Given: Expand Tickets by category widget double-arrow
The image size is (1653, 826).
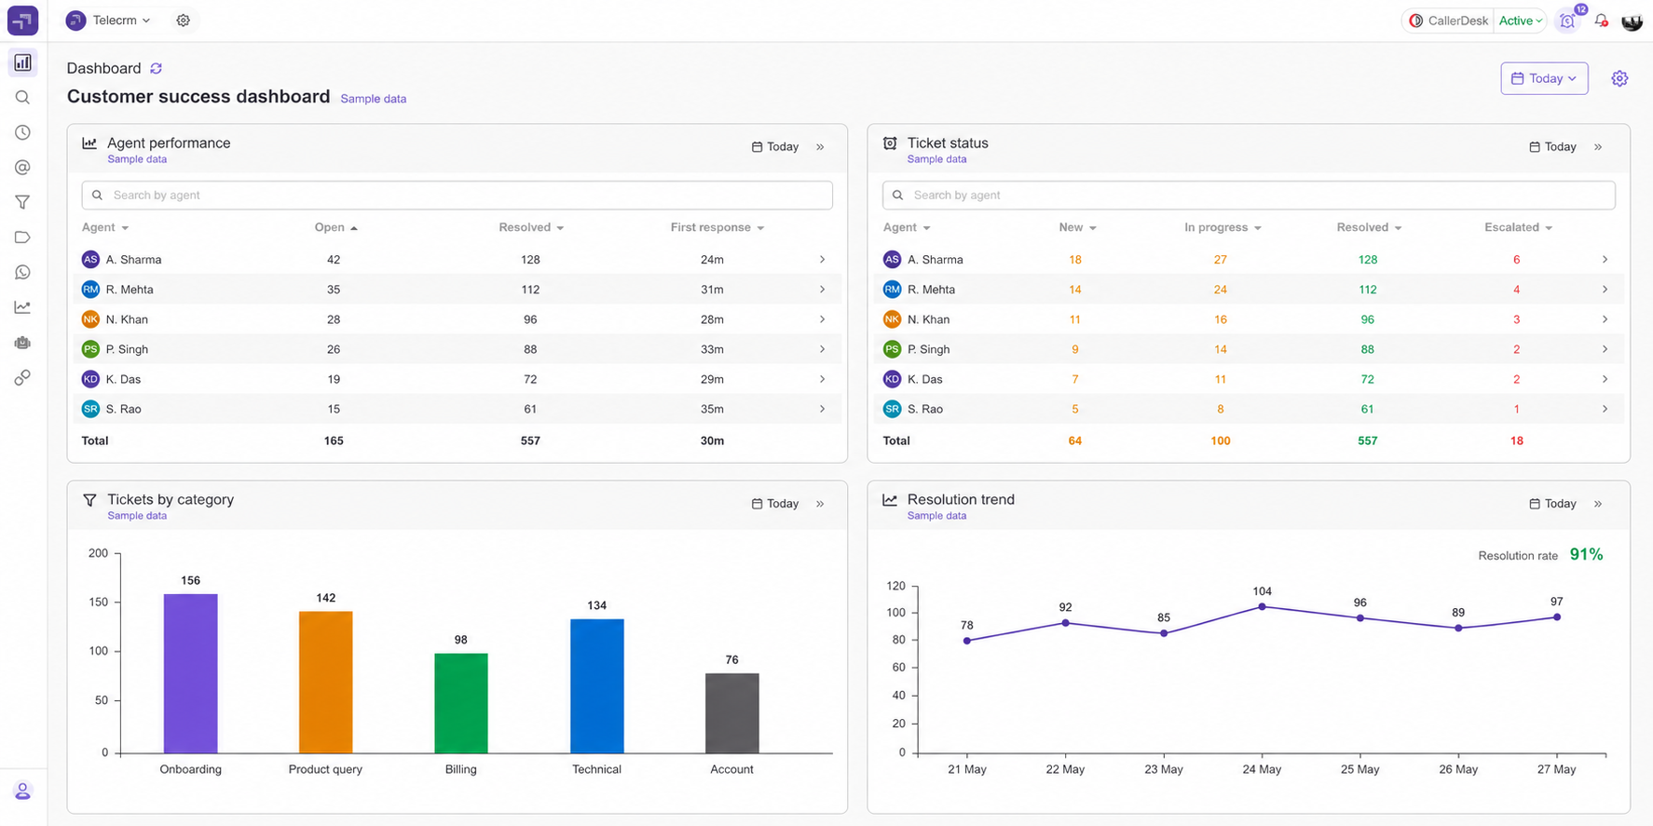Looking at the screenshot, I should tap(820, 504).
